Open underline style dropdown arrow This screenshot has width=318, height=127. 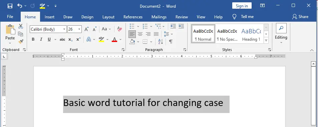[55, 39]
